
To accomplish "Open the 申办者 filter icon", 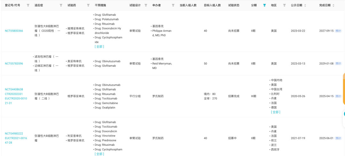I will (173, 5).
